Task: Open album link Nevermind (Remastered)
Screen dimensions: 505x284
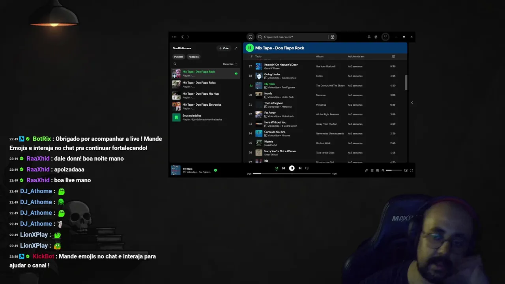Action: tap(330, 134)
